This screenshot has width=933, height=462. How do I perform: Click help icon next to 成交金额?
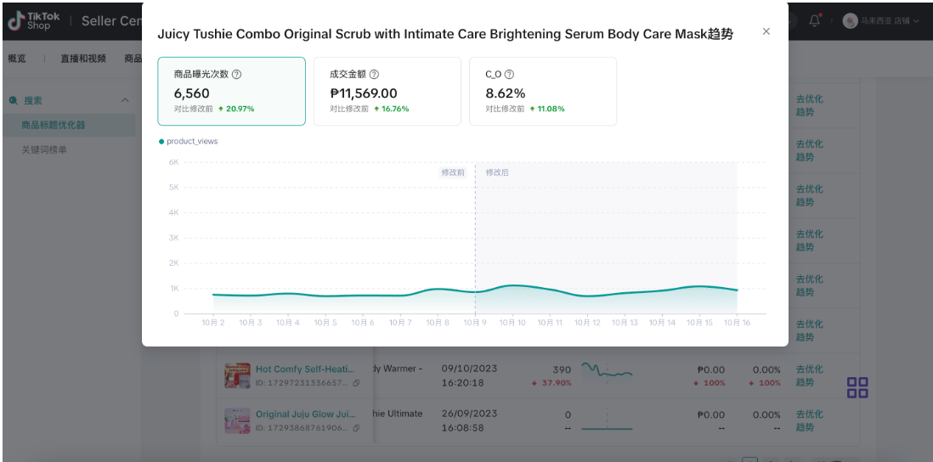pos(375,75)
